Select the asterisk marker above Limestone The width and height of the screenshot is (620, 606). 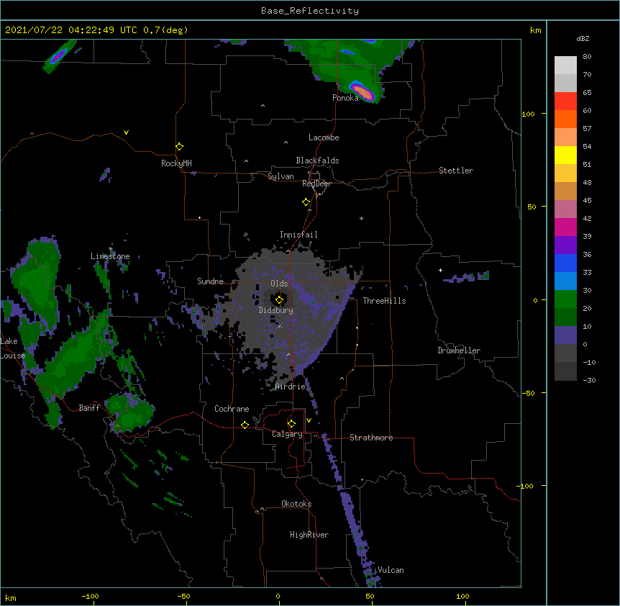pyautogui.click(x=111, y=249)
